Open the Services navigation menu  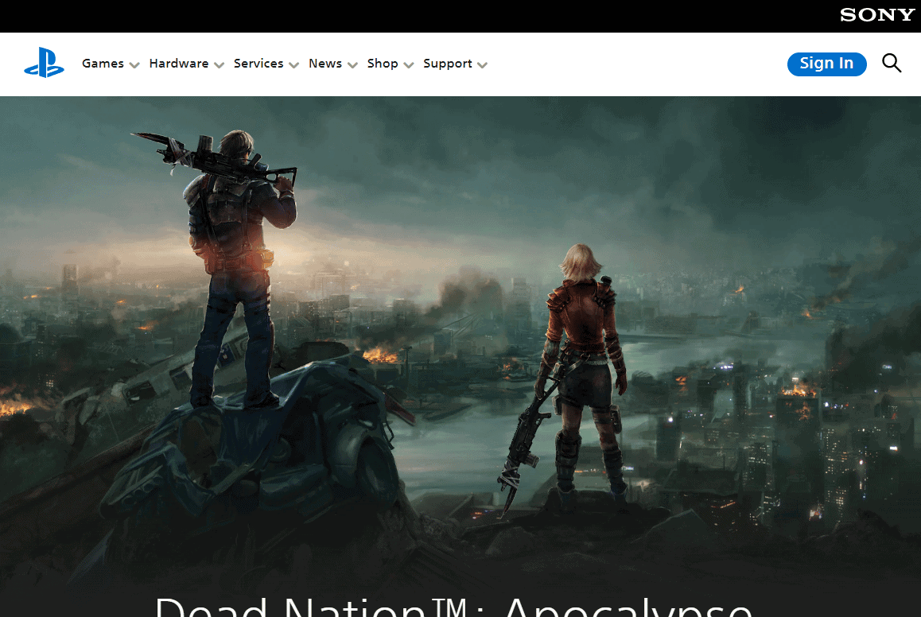tap(258, 64)
